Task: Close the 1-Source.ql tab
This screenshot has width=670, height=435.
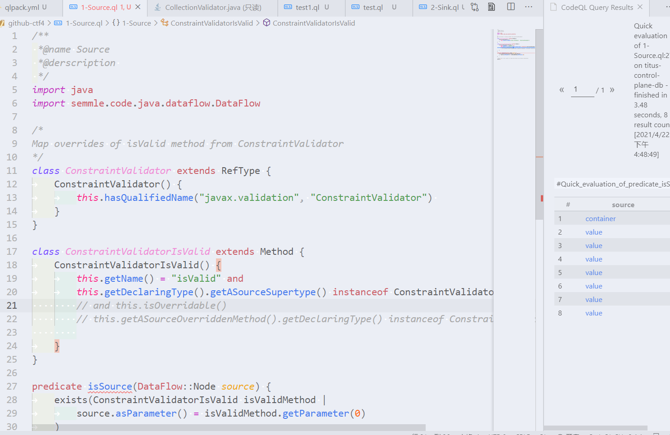Action: point(138,7)
